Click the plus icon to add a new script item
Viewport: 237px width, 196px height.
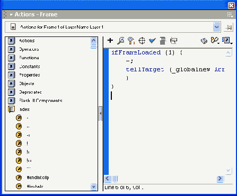click(x=110, y=41)
